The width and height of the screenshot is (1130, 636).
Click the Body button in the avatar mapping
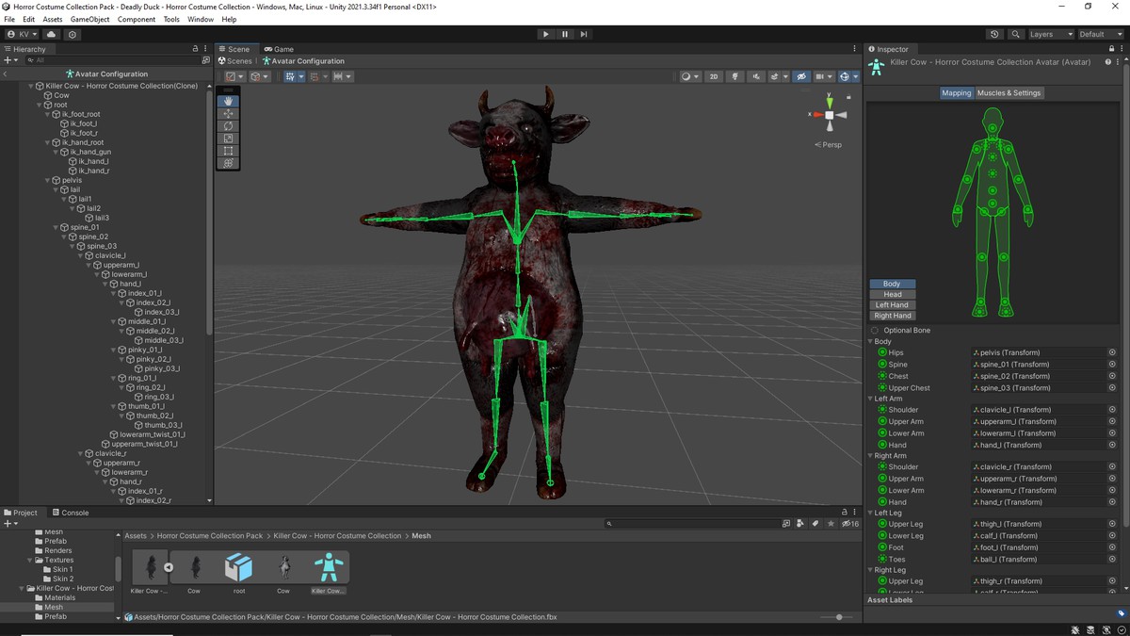891,283
